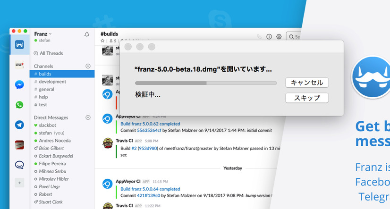390x209 pixels.
Task: Open commit 421ff139c0 link
Action: pyautogui.click(x=148, y=196)
